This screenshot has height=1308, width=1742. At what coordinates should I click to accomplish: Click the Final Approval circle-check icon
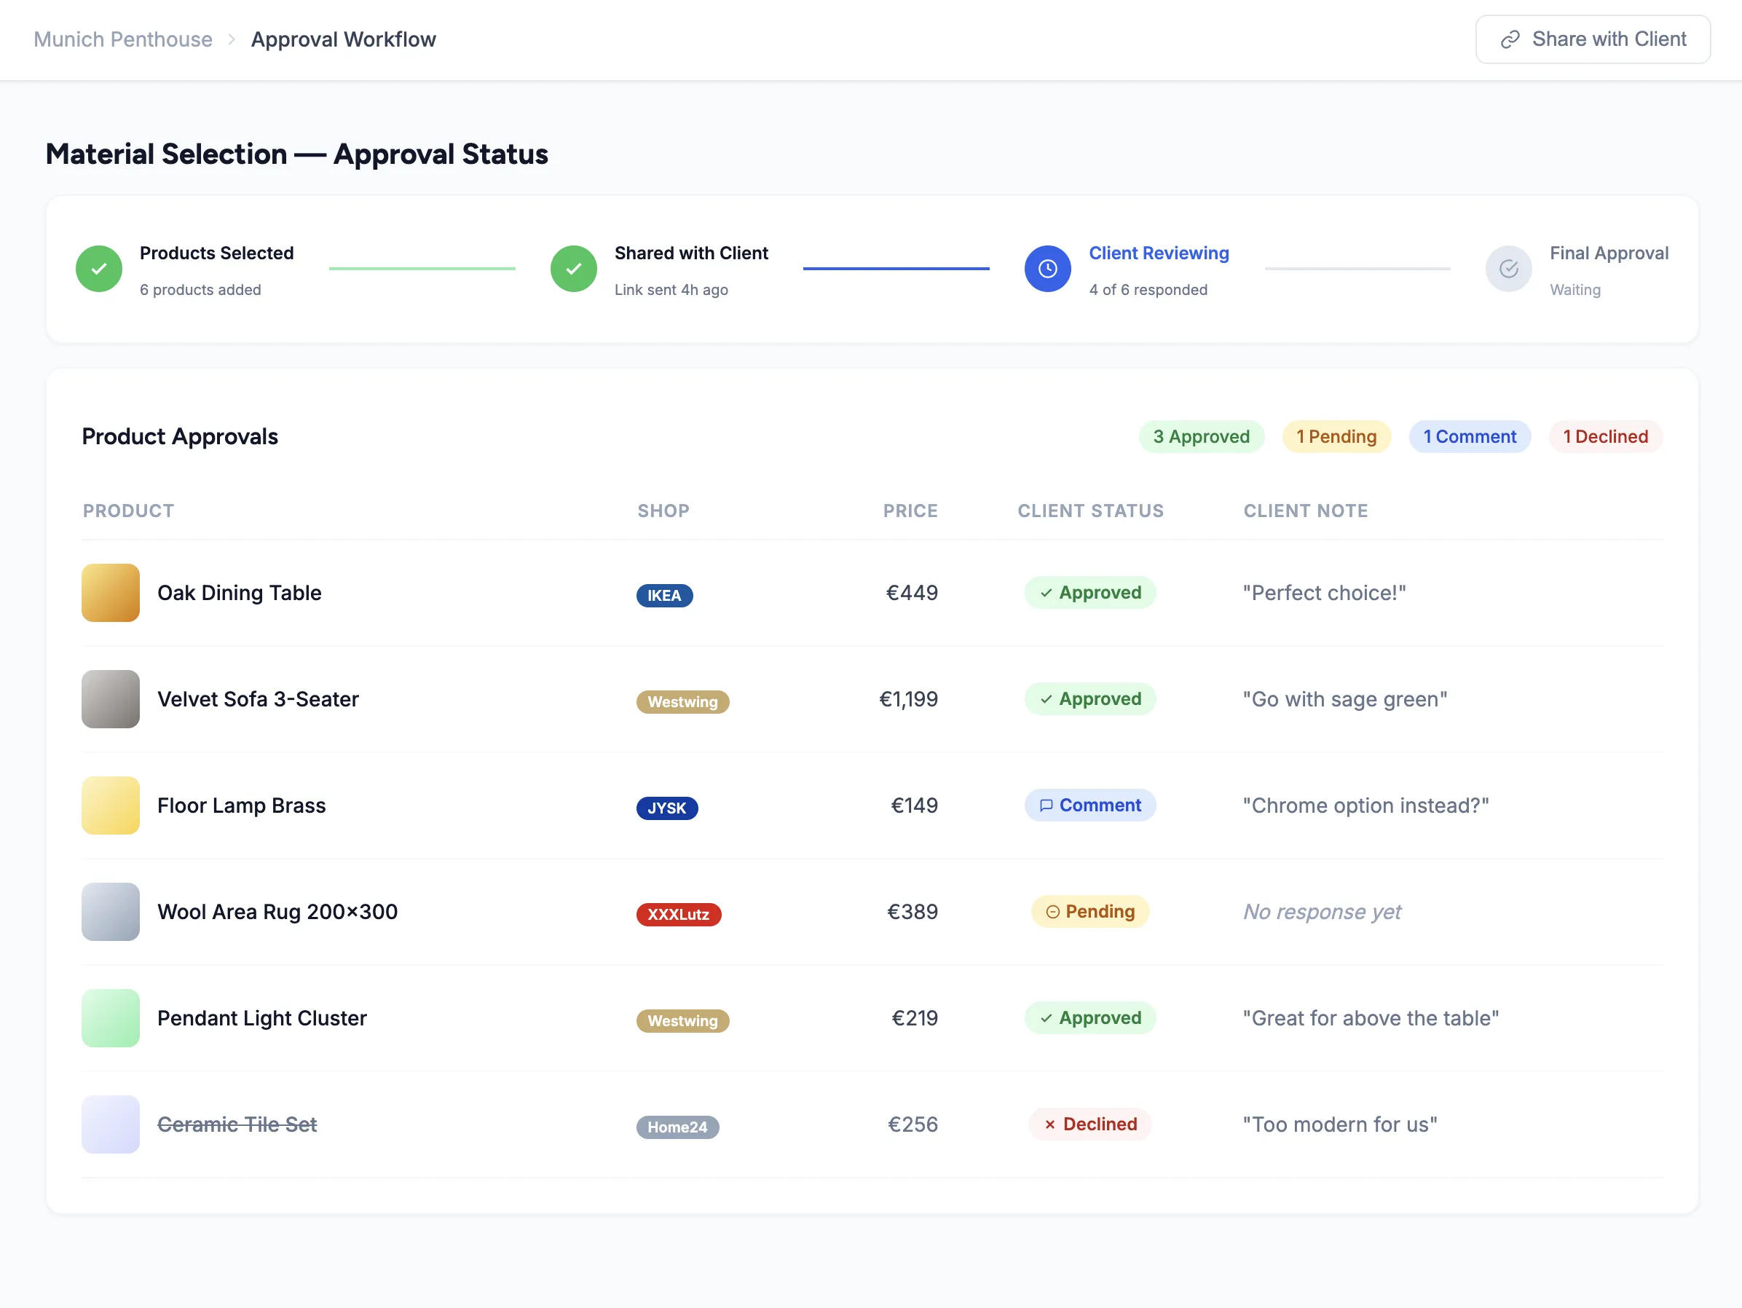(1508, 269)
